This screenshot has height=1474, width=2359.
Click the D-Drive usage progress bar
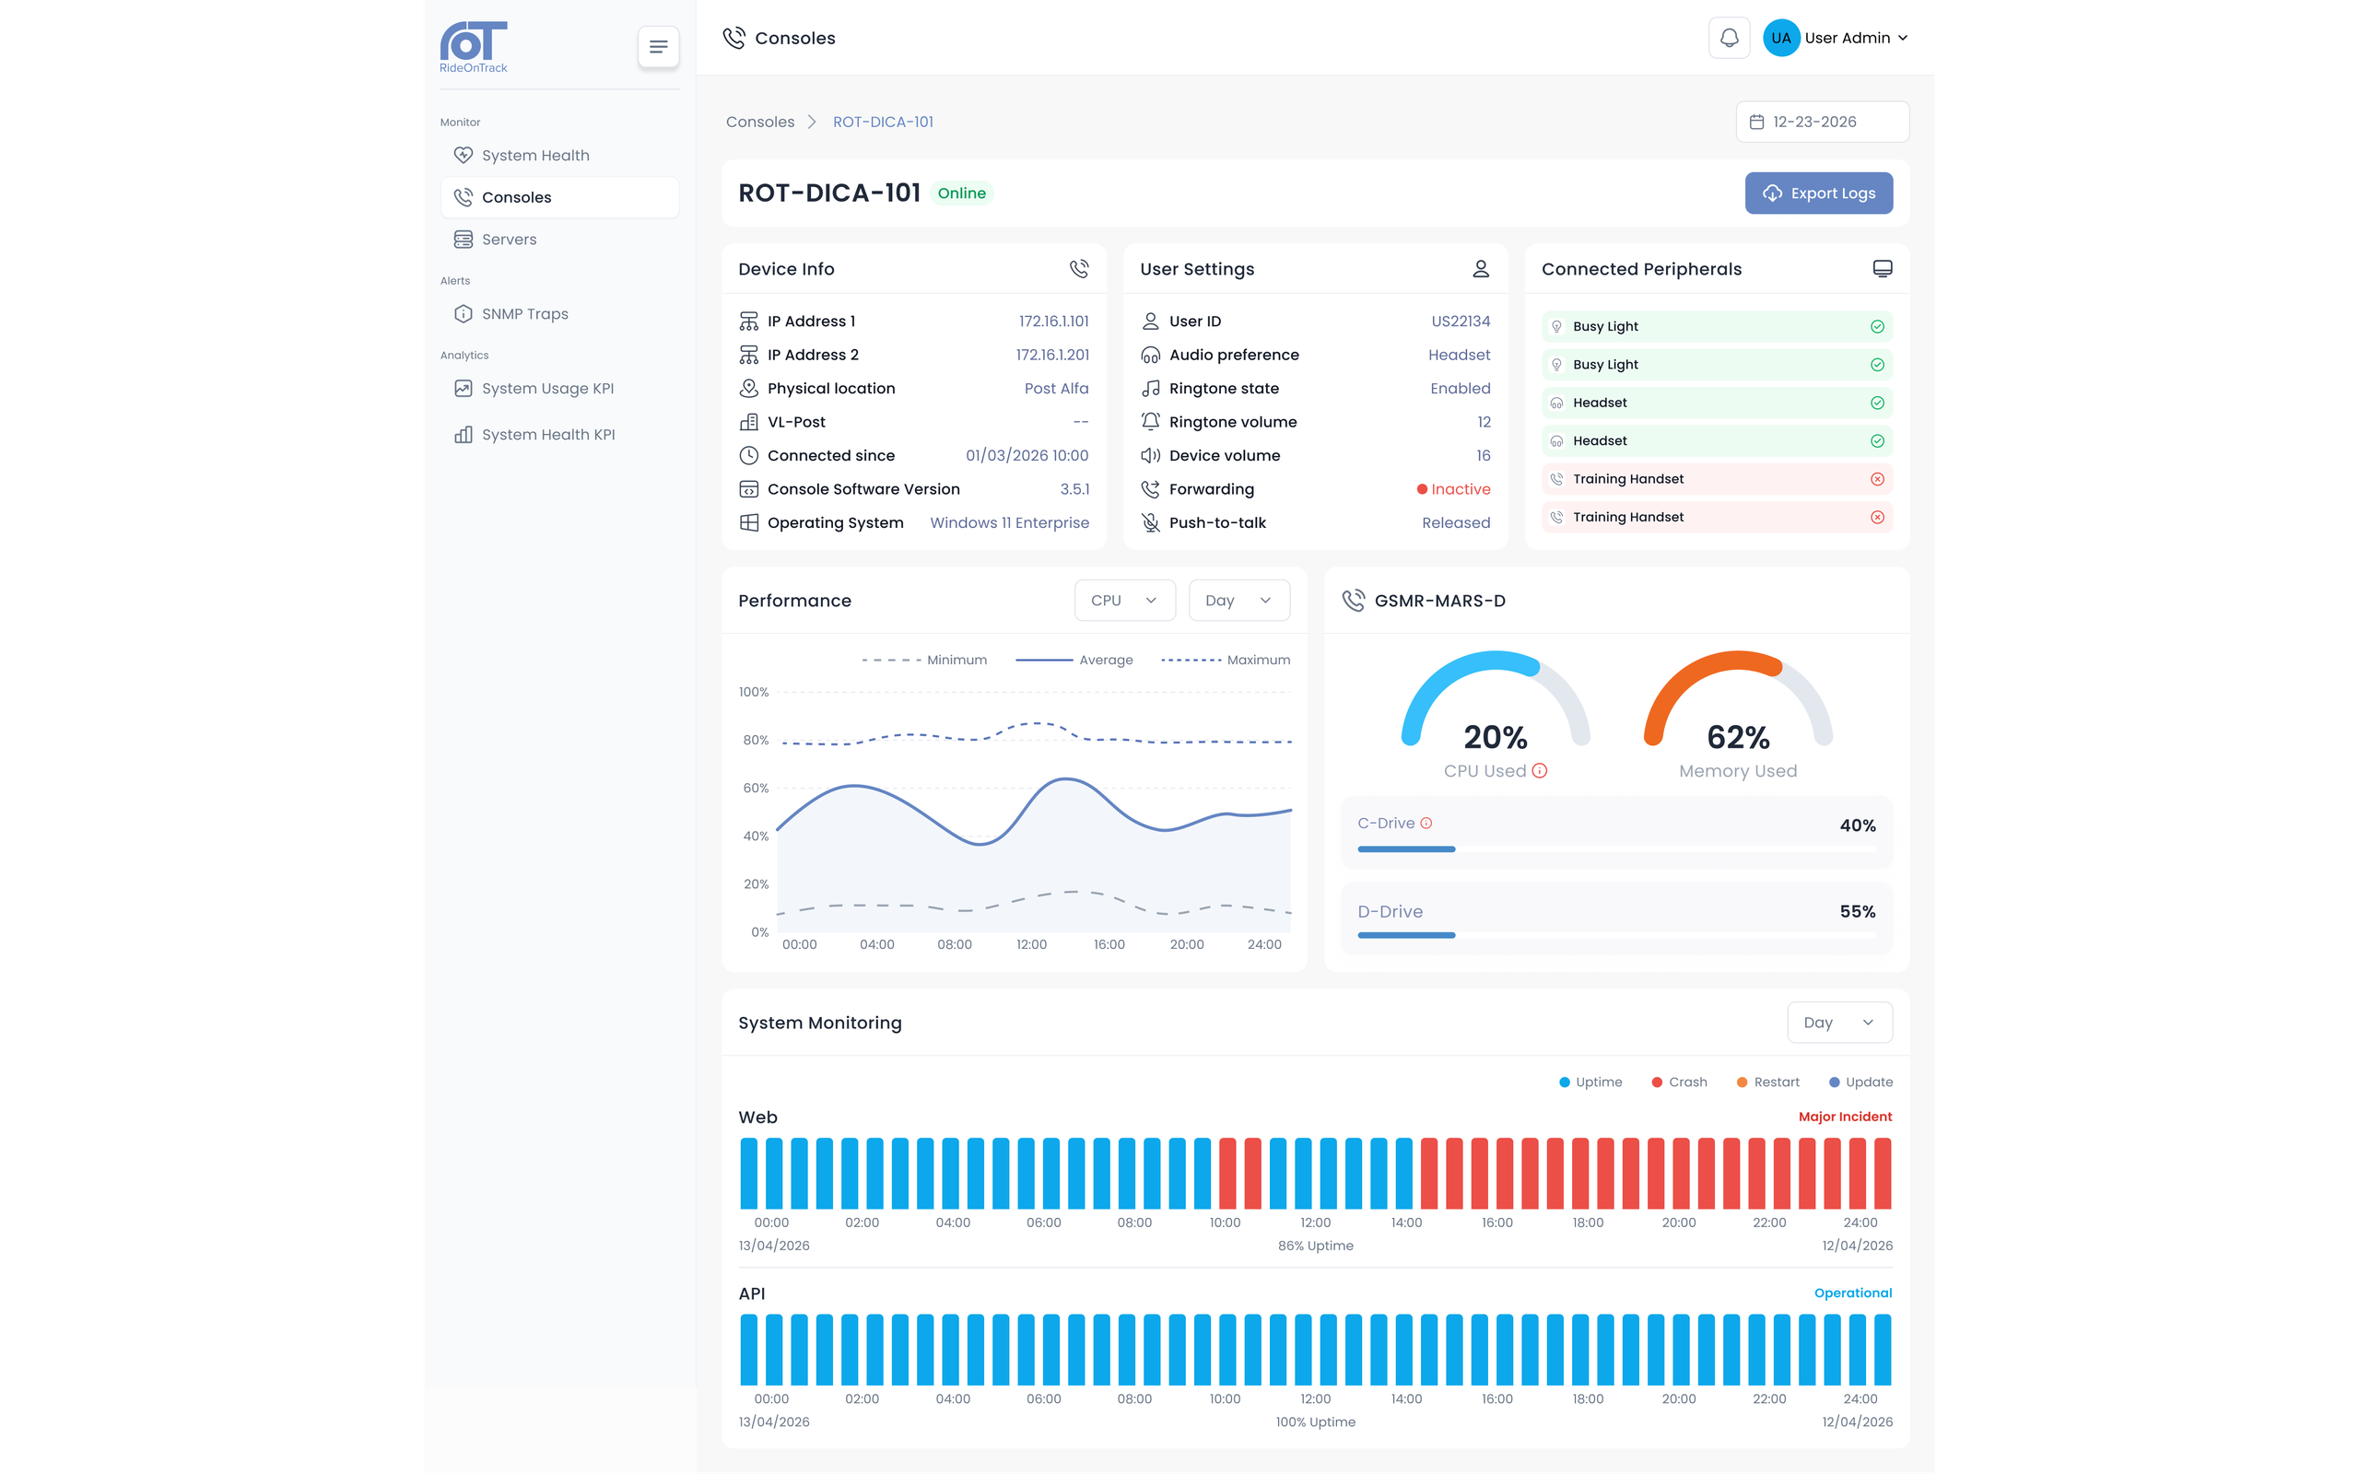pyautogui.click(x=1616, y=936)
